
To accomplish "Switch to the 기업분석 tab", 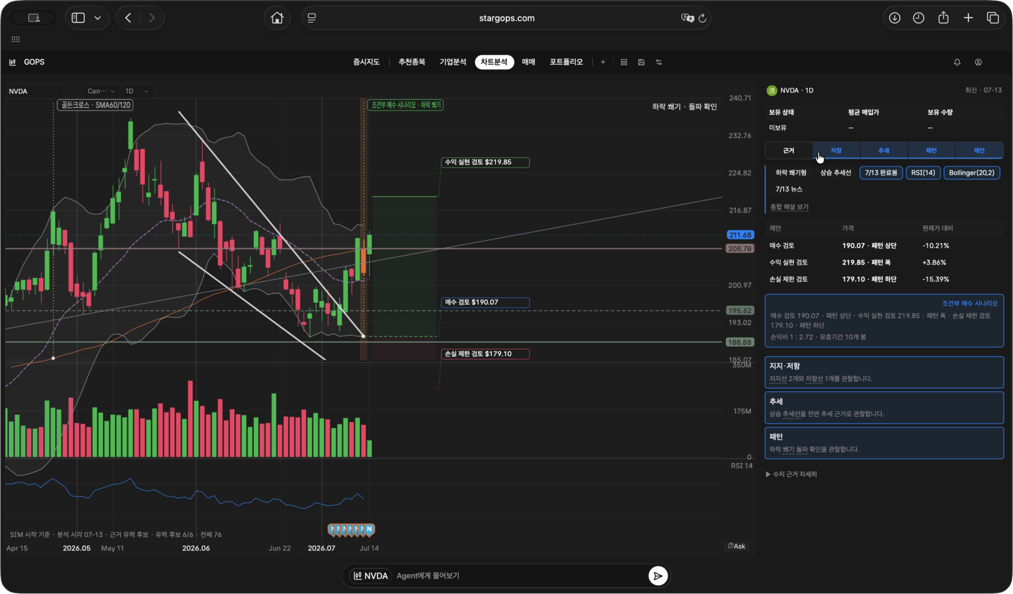I will click(x=453, y=62).
